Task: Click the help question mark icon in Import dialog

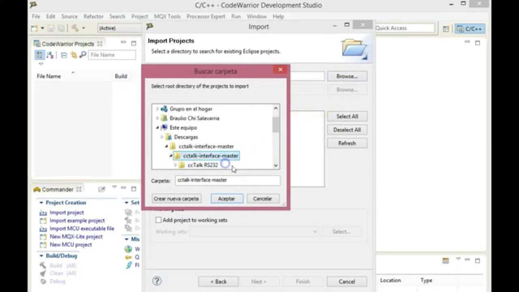Action: pos(157,281)
